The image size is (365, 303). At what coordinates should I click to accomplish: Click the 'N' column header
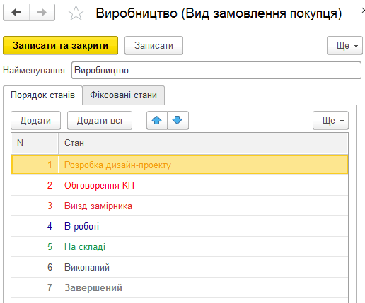[x=35, y=143]
